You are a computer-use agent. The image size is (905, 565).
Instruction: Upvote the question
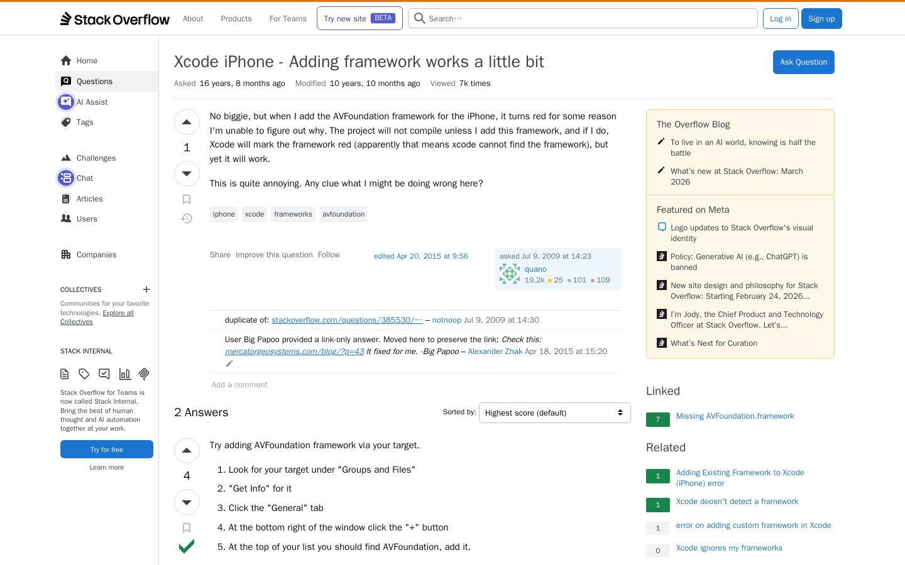point(187,122)
